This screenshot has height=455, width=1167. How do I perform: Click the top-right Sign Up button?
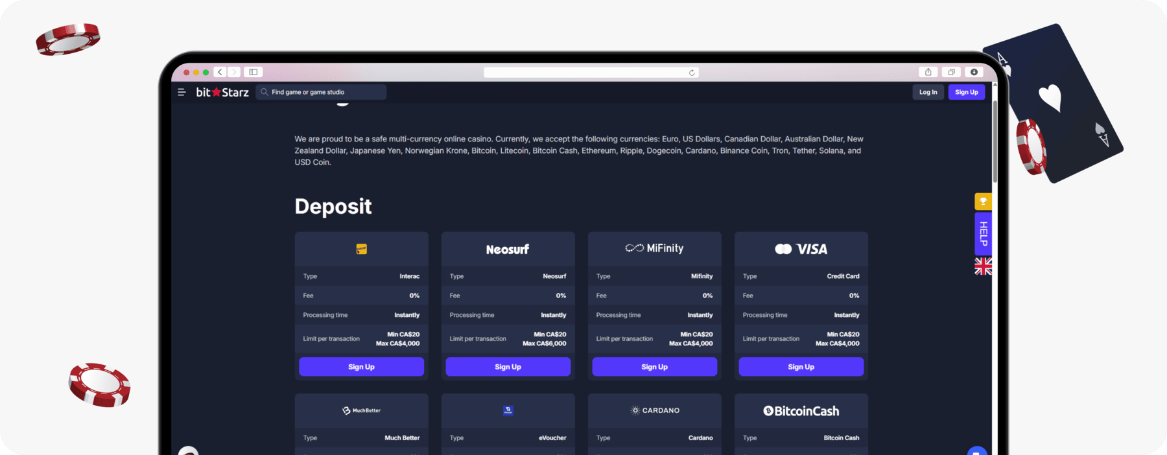coord(966,92)
